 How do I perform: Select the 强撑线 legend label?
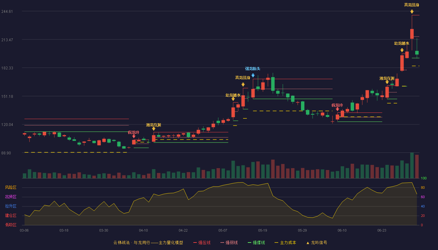pos(259,242)
